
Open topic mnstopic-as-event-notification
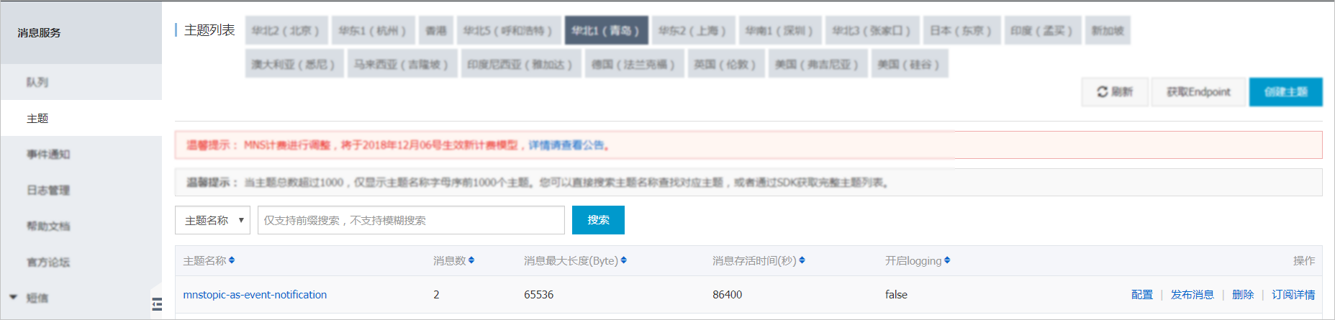[255, 294]
